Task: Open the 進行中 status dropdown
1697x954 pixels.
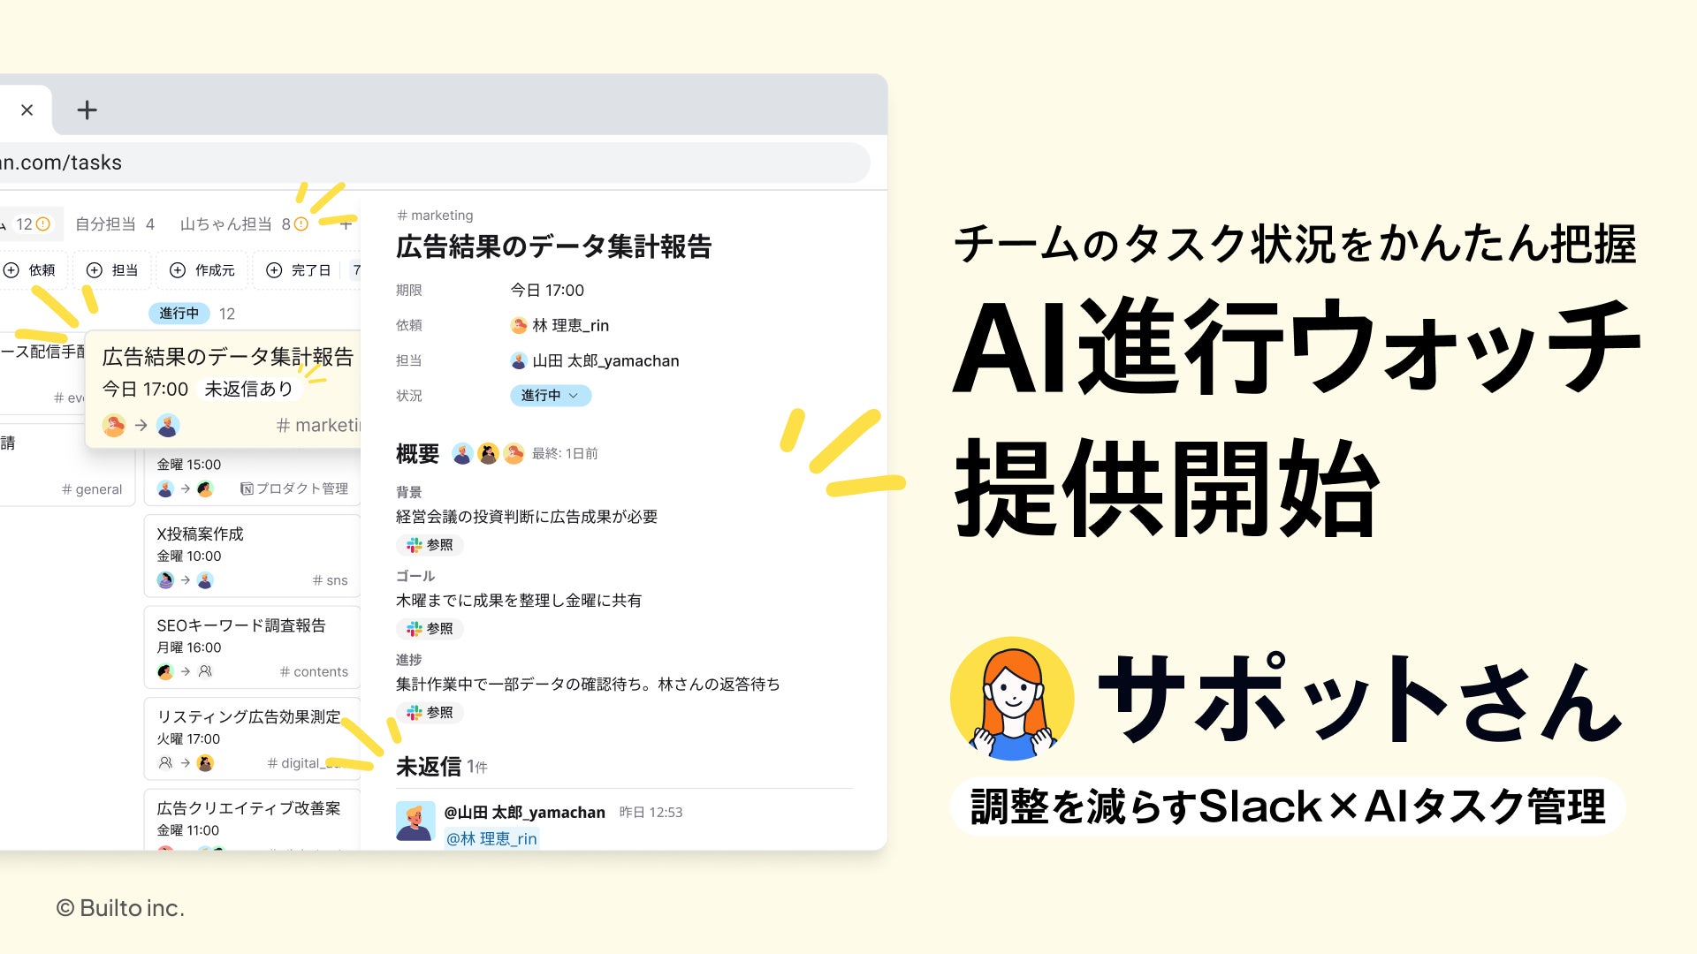Action: point(550,396)
